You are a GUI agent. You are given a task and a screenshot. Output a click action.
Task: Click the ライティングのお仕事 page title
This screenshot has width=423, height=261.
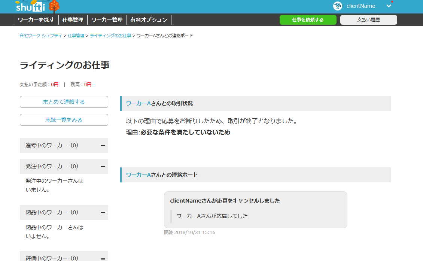[64, 65]
